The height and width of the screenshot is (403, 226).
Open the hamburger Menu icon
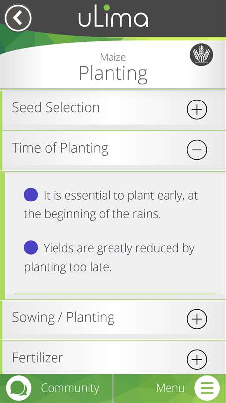tap(207, 388)
